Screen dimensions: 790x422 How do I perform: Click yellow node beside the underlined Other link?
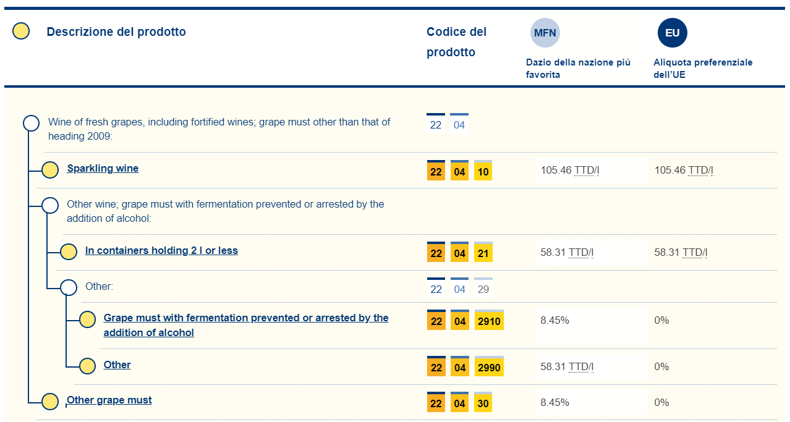(x=88, y=366)
